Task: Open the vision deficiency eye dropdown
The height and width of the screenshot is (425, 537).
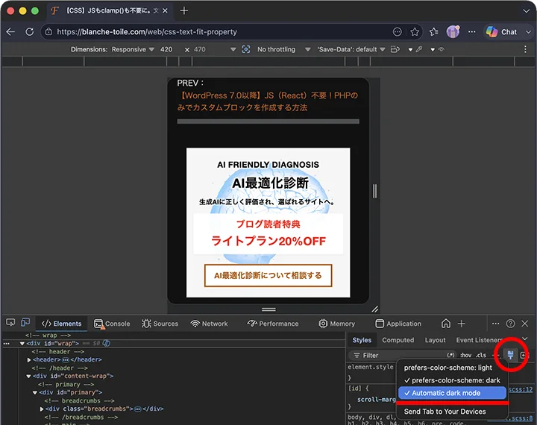Action: point(437,49)
